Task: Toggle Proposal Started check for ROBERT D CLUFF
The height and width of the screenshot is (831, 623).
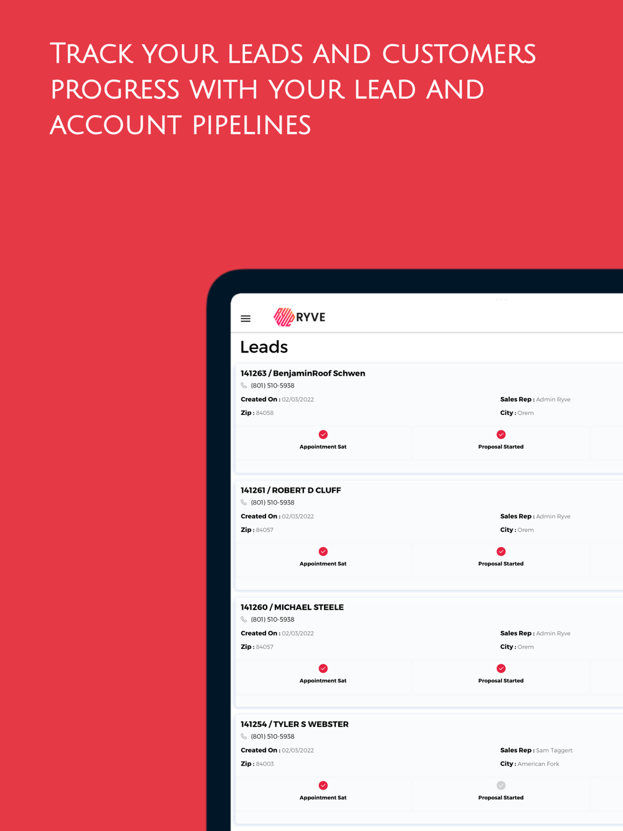Action: [501, 551]
